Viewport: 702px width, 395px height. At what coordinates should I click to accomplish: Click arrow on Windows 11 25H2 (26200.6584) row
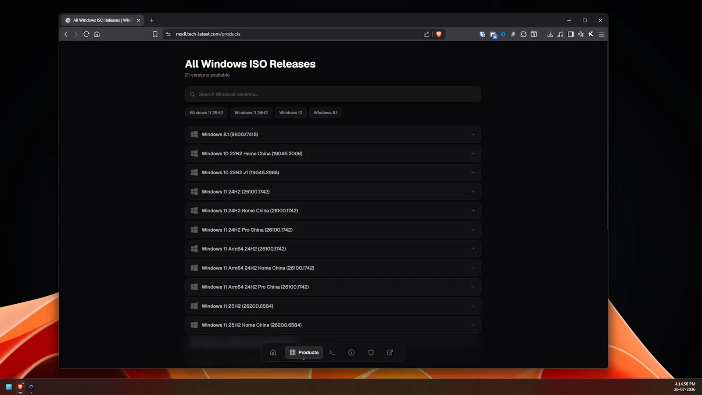pyautogui.click(x=473, y=306)
